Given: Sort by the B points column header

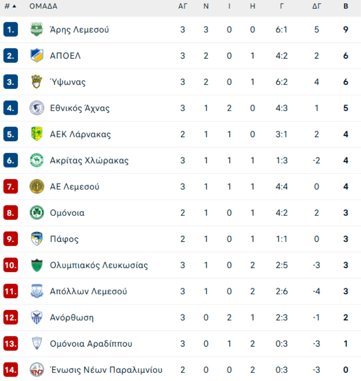Looking at the screenshot, I should coord(346,6).
